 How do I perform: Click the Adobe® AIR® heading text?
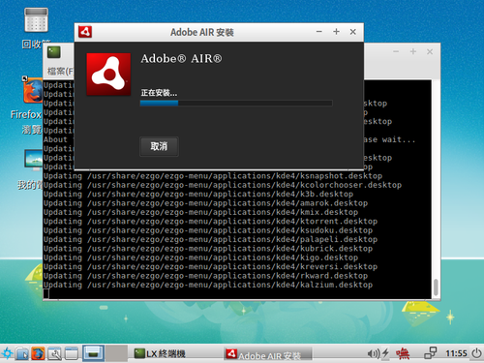[181, 59]
